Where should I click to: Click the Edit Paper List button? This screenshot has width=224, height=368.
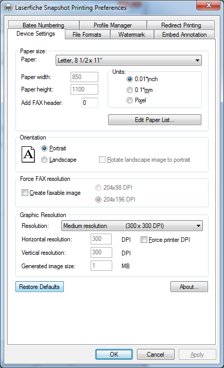click(x=154, y=120)
